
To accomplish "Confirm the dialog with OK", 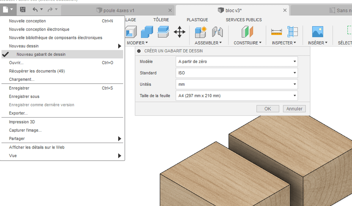I will tap(267, 109).
